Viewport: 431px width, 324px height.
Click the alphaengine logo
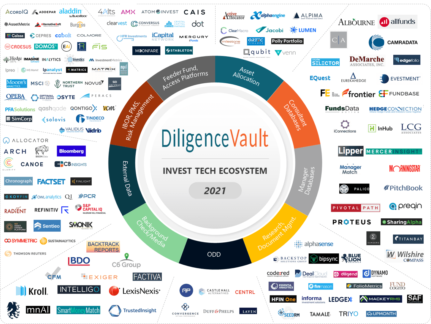268,15
